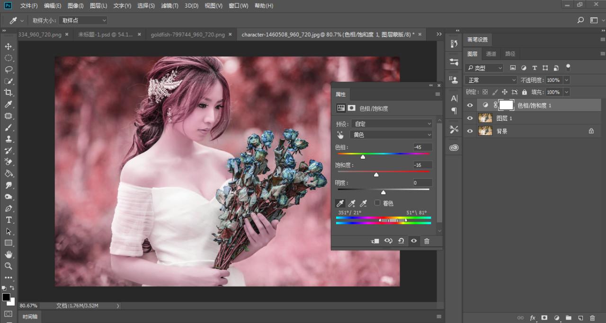606x323 pixels.
Task: Open the 黄色 color range dropdown
Action: [391, 135]
